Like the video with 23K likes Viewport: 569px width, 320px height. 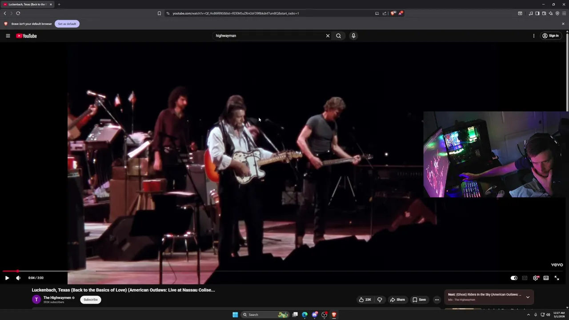tap(365, 300)
